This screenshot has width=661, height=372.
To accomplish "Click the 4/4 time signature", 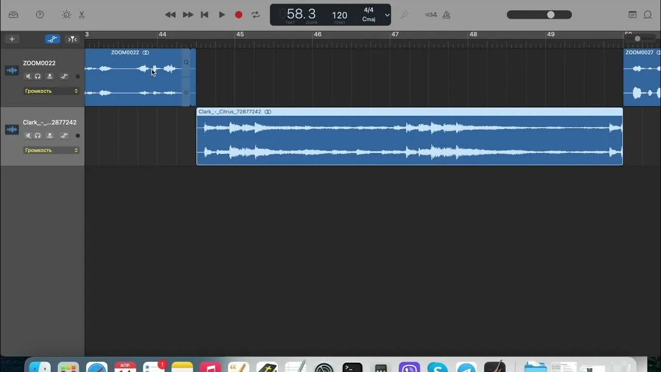I will point(369,10).
